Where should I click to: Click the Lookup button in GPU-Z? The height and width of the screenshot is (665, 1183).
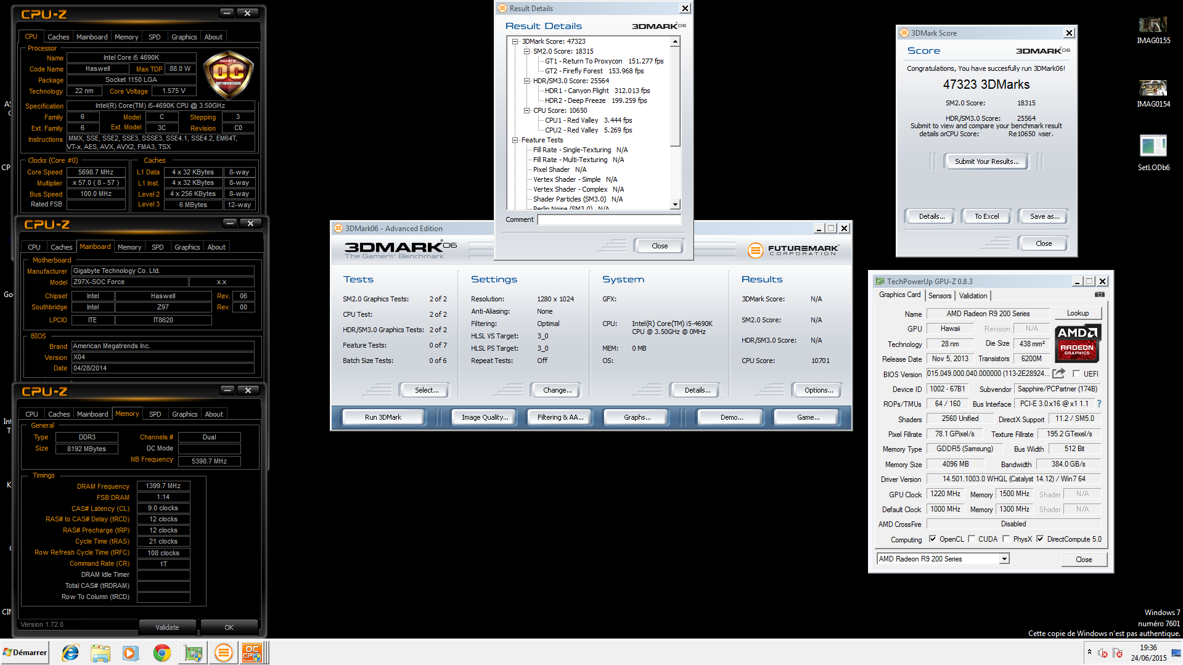click(1078, 313)
